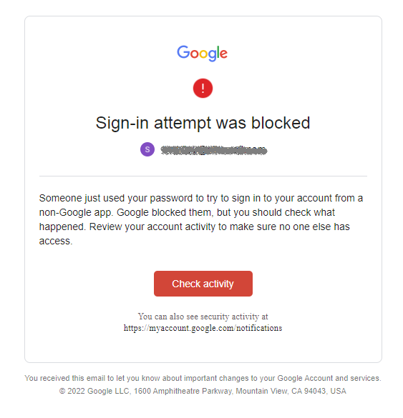The width and height of the screenshot is (403, 418).
Task: Click the "Sign-in attempt was blocked" heading
Action: (203, 123)
